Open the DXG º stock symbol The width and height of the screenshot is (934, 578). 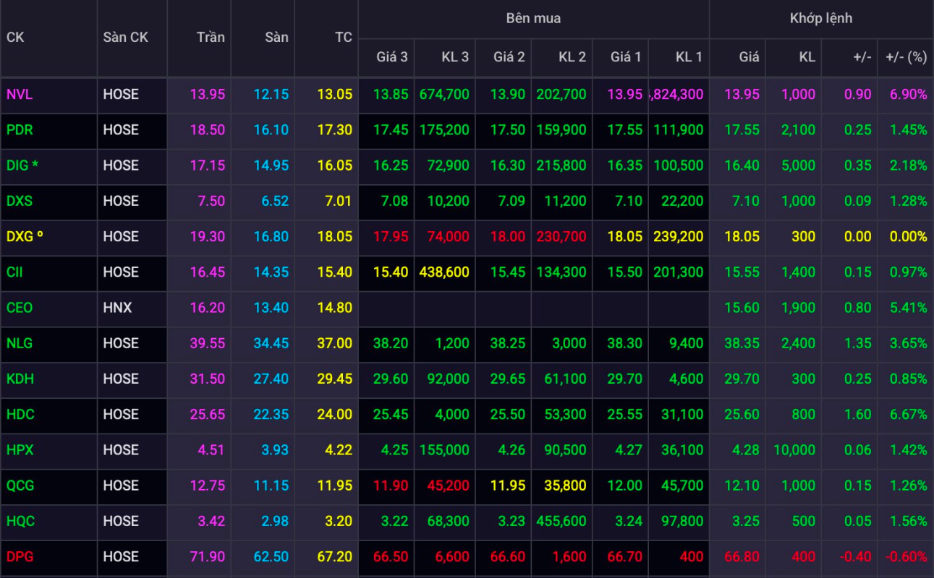click(x=24, y=236)
